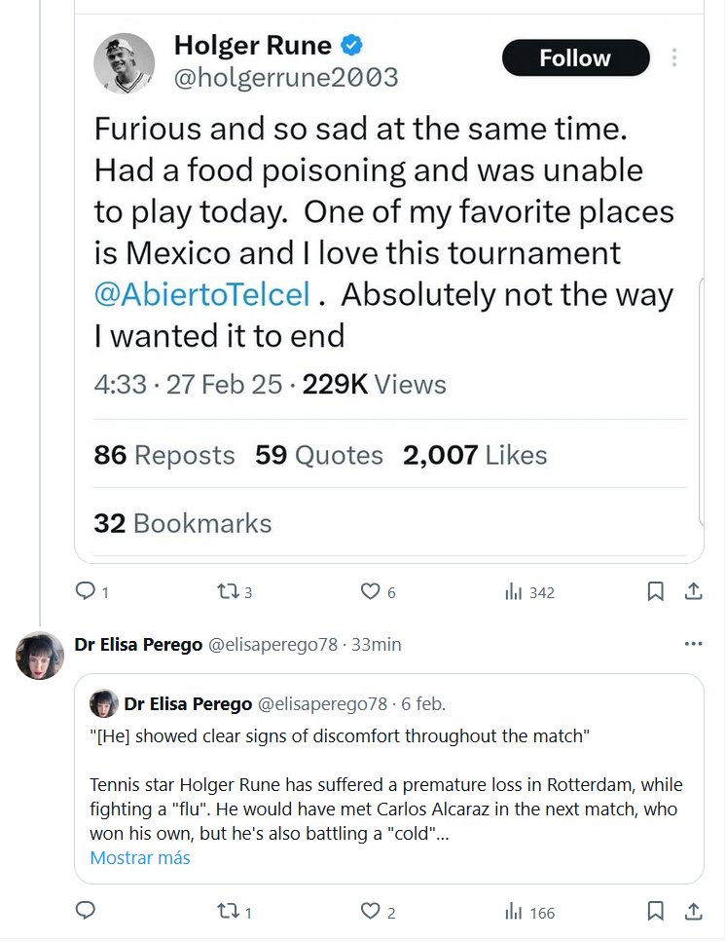Open more options for Elisa Perego's post
This screenshot has width=726, height=941.
tap(693, 644)
